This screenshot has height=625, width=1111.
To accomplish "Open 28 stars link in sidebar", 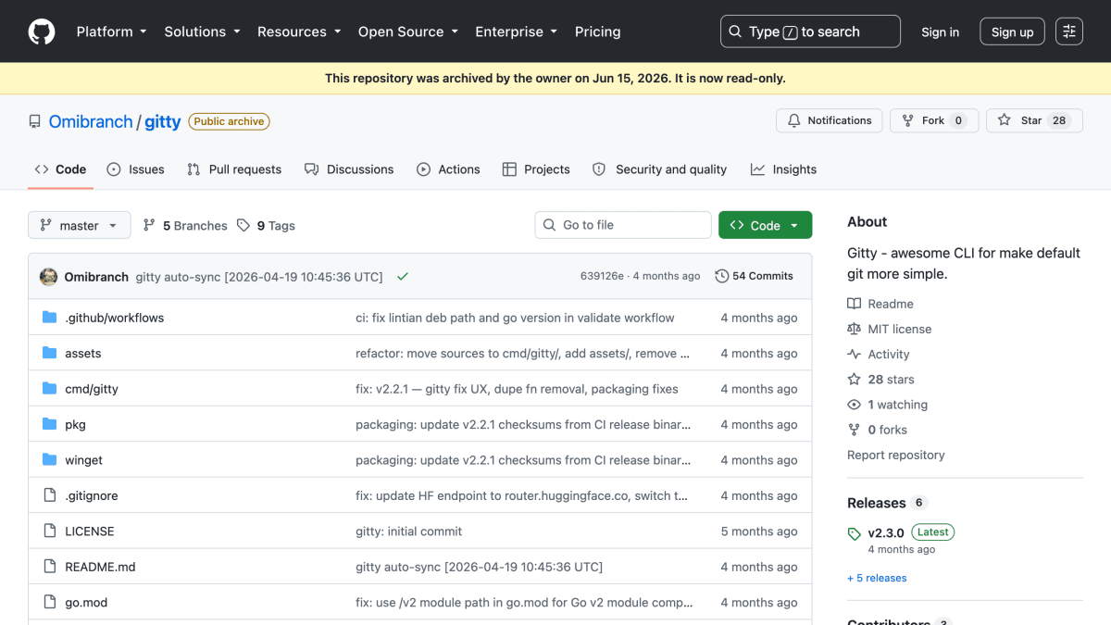I will click(x=880, y=380).
